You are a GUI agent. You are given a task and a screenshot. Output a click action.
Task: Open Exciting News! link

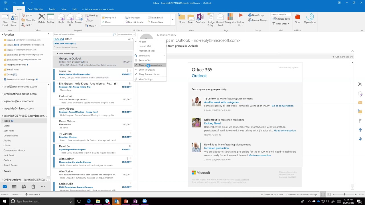pos(212,123)
